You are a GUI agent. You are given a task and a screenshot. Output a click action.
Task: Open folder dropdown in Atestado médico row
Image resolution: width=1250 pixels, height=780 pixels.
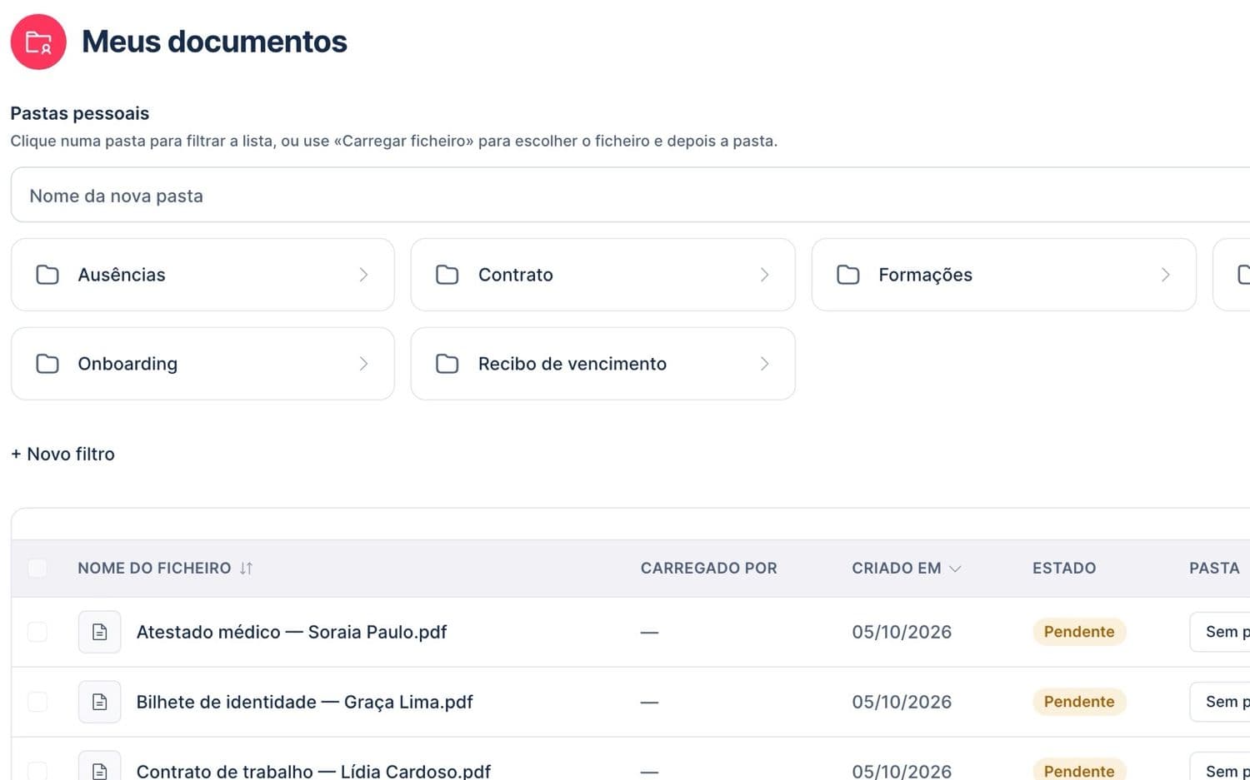tap(1220, 632)
